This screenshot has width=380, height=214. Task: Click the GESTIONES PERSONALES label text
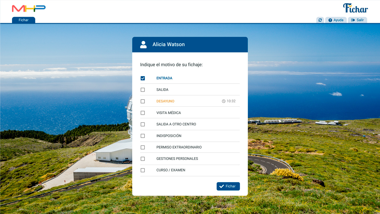[177, 159]
